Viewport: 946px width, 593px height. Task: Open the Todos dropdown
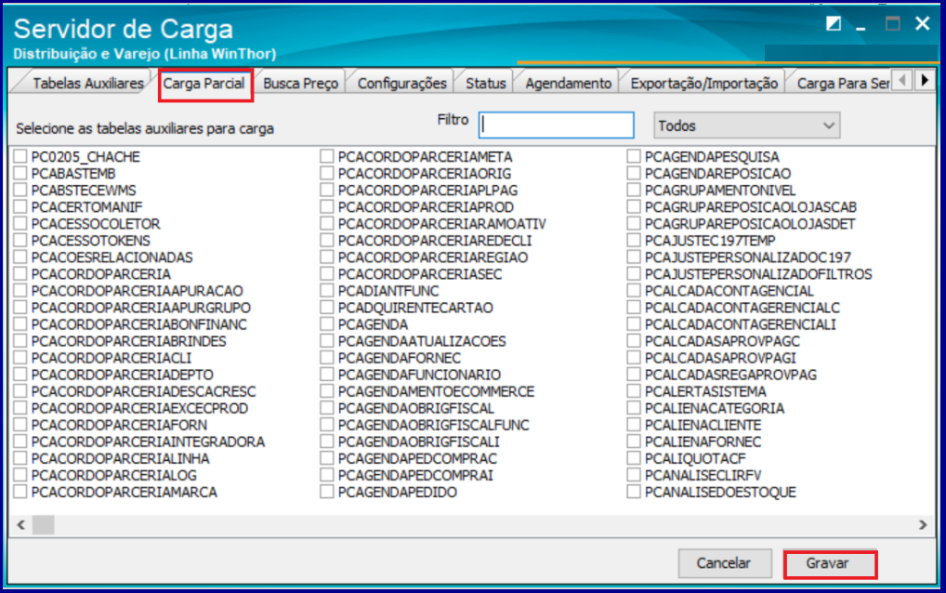point(746,125)
